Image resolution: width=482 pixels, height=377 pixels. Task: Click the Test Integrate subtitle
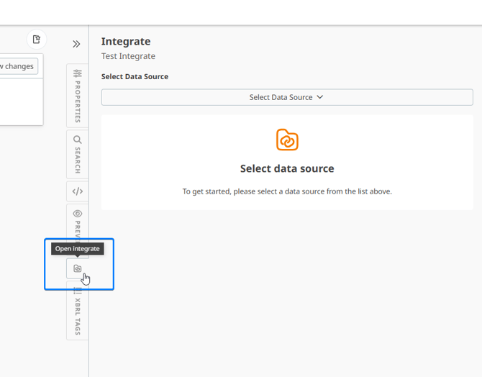pos(128,56)
